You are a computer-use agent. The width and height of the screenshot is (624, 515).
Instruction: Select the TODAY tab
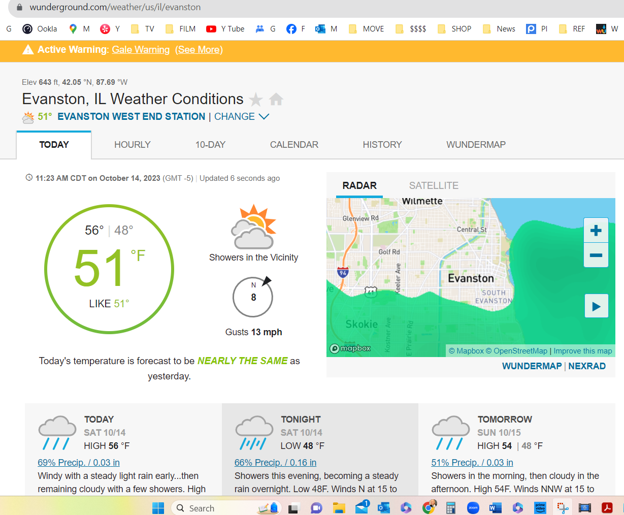pos(54,145)
